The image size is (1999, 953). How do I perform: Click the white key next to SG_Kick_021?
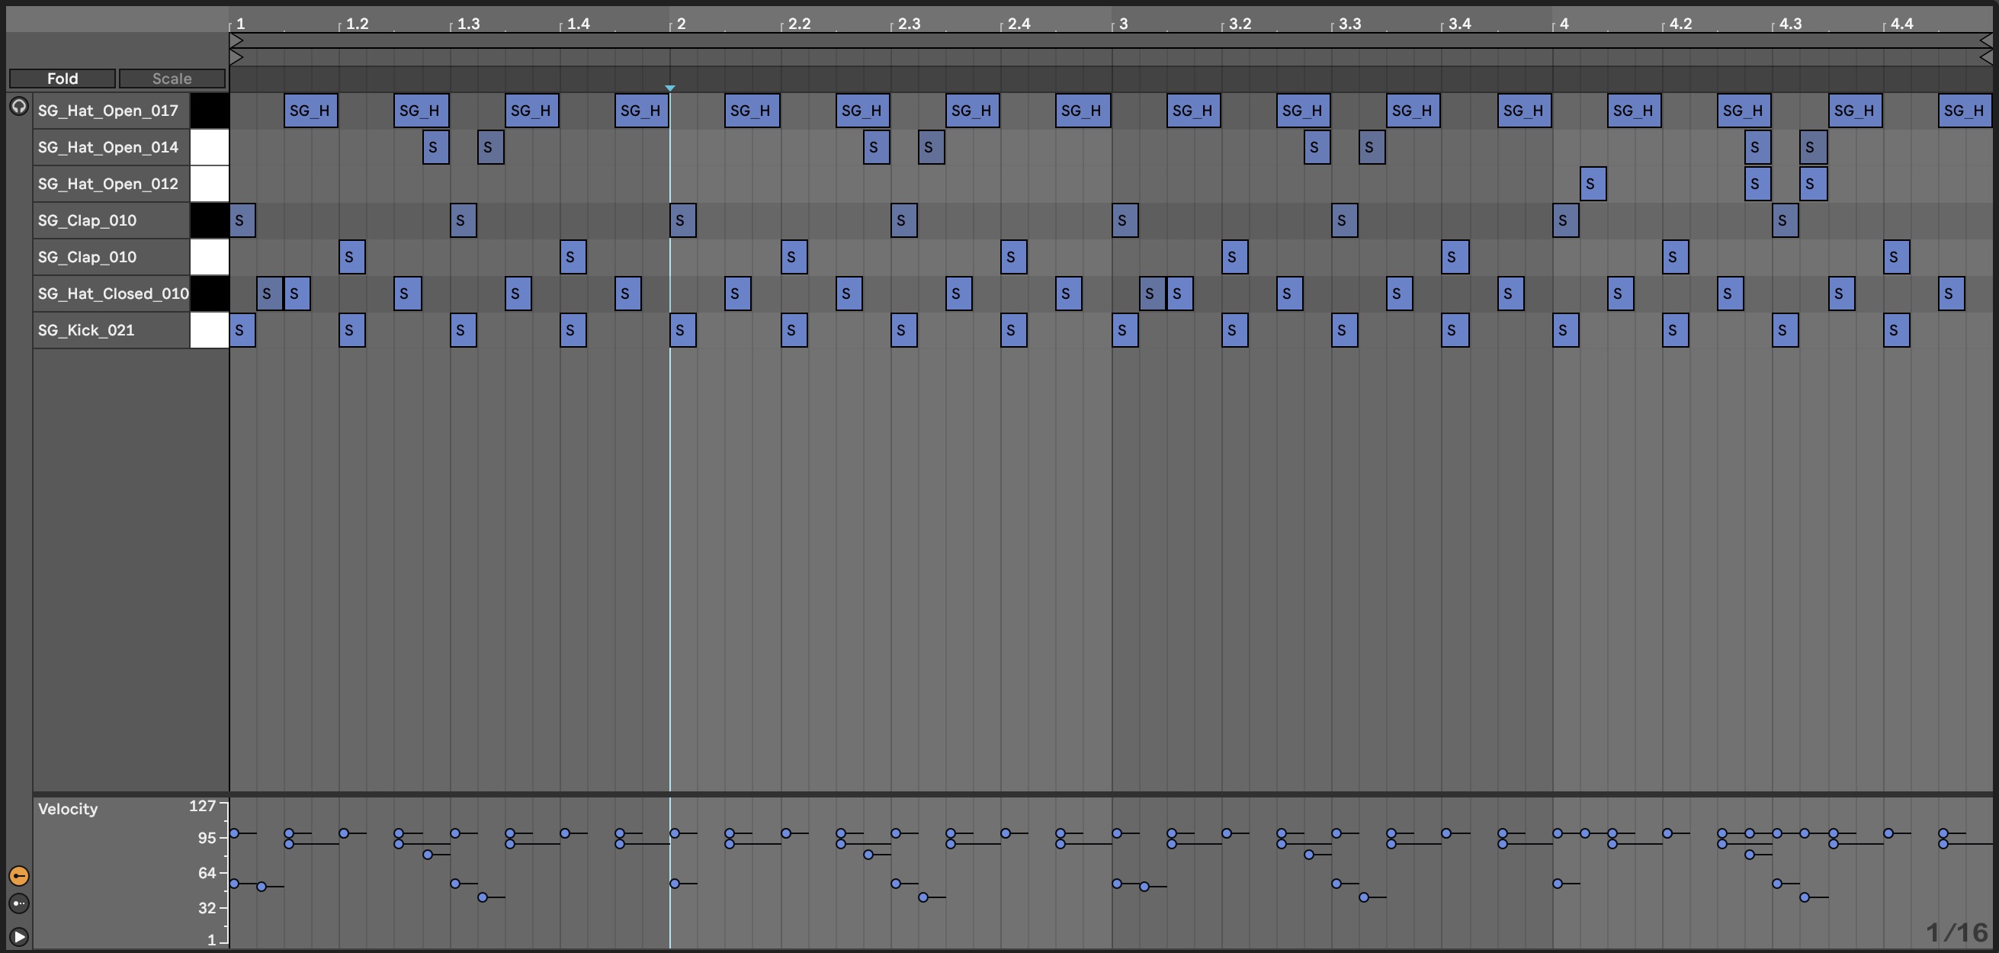[210, 330]
